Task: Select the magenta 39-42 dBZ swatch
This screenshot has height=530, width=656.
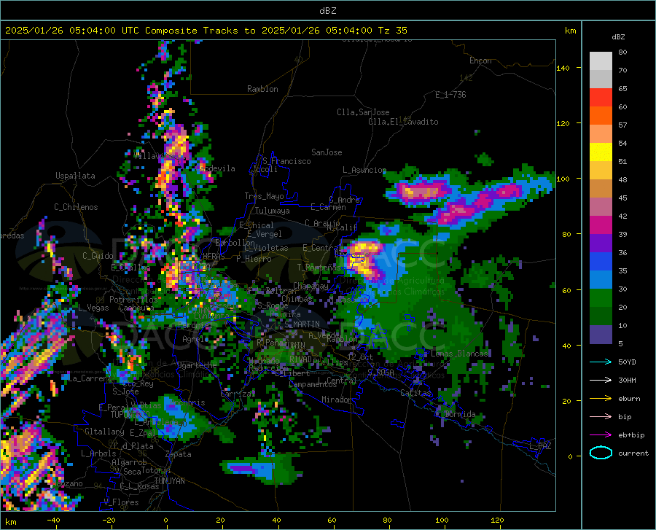Action: [x=601, y=225]
